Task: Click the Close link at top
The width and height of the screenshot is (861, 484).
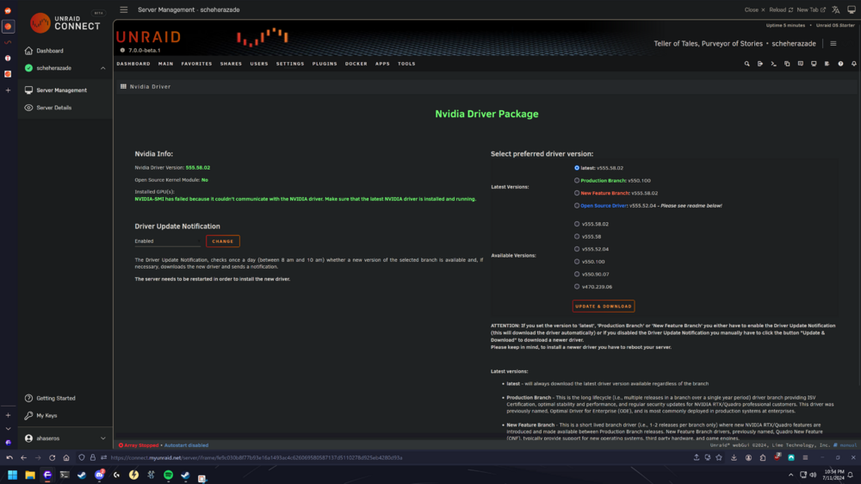Action: click(754, 9)
